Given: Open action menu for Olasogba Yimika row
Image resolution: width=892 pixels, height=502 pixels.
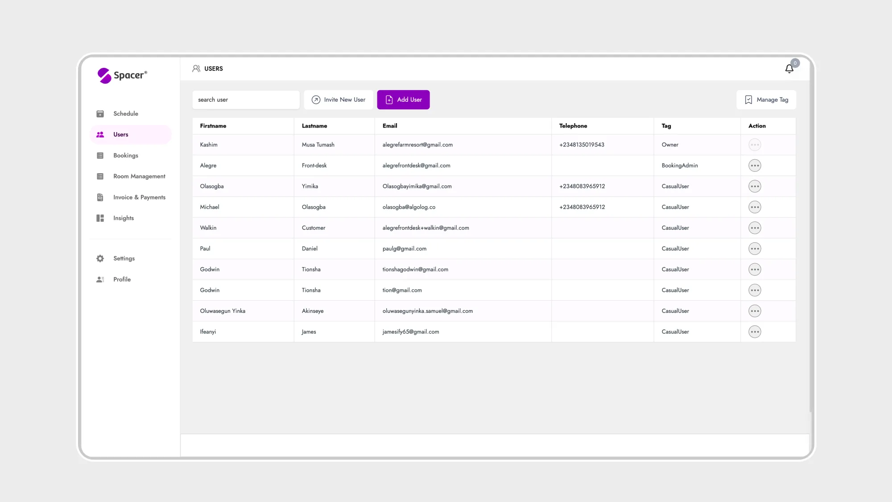Looking at the screenshot, I should [755, 186].
